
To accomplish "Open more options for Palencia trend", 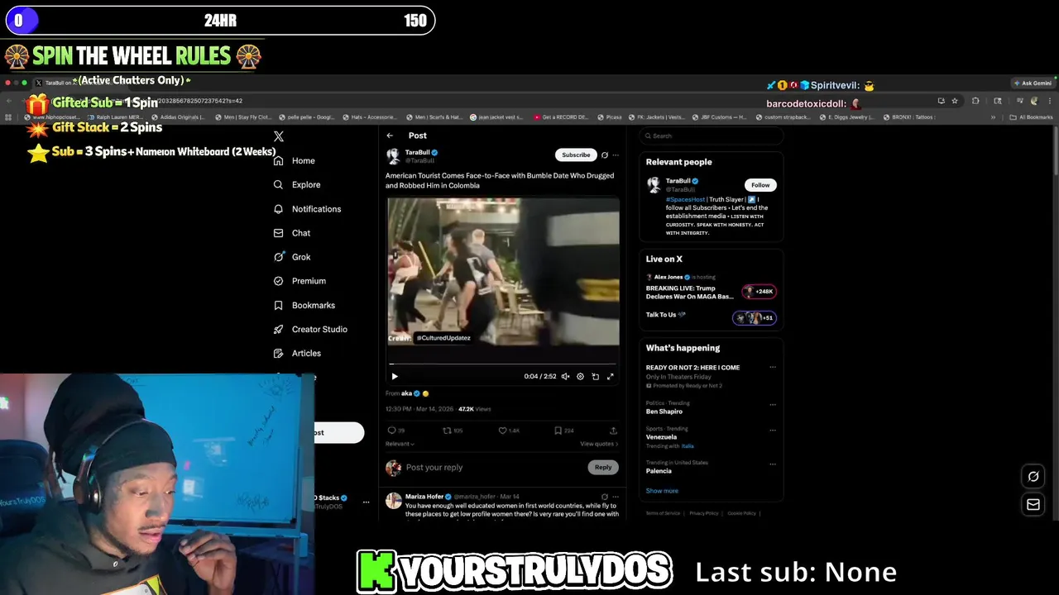I will (773, 464).
